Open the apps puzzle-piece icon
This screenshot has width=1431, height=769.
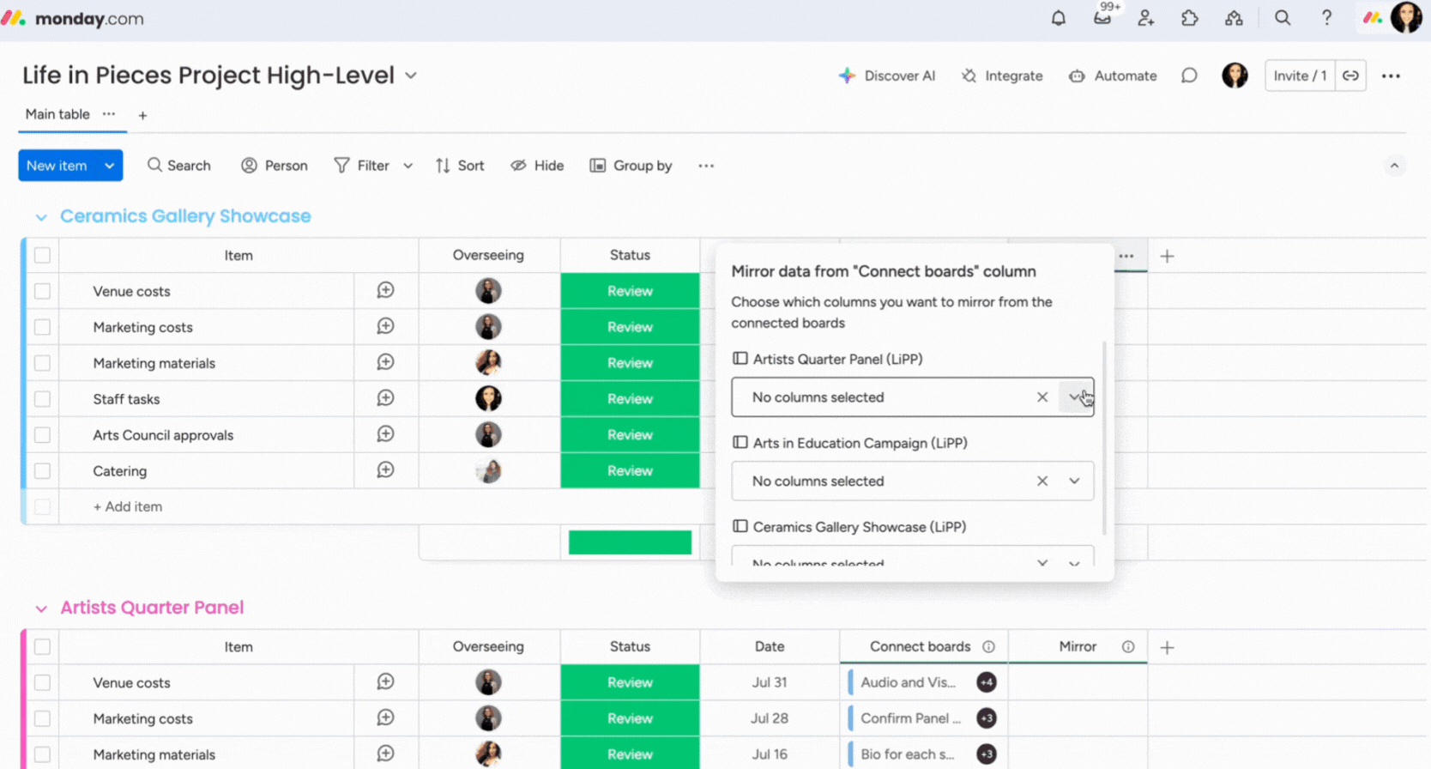point(1190,18)
